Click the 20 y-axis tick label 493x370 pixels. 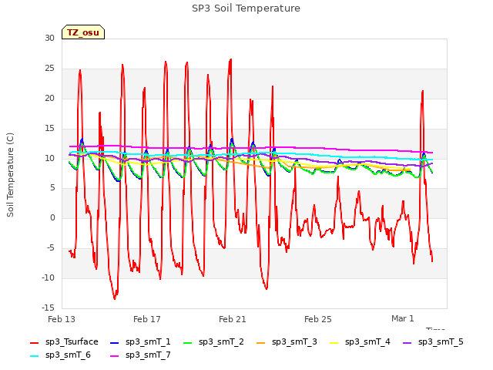click(x=49, y=98)
